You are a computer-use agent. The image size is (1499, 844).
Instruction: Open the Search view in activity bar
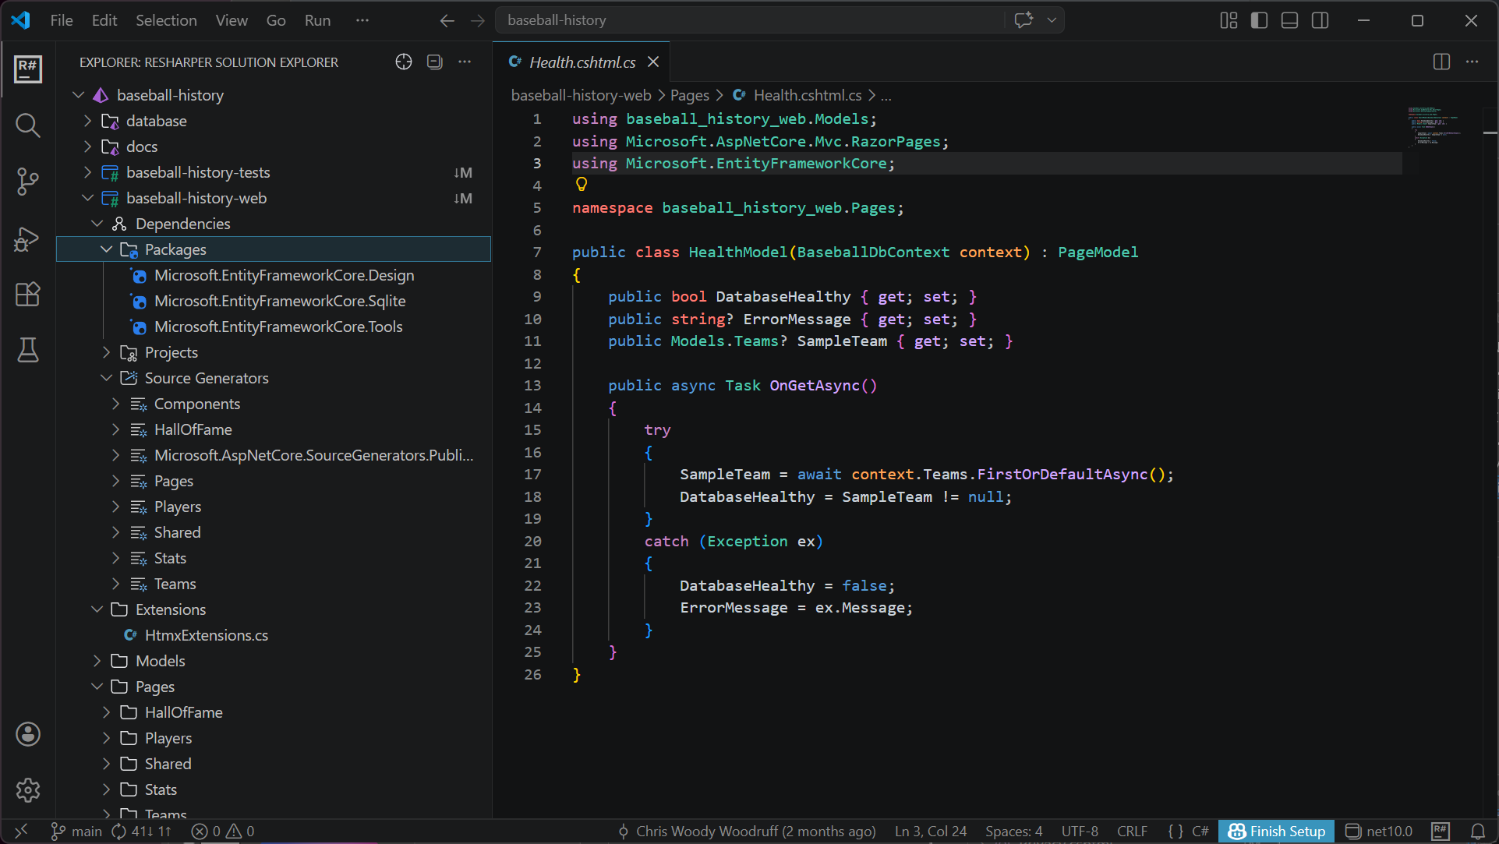pyautogui.click(x=28, y=125)
